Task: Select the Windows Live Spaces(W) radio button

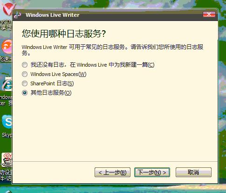Action: [x=25, y=74]
